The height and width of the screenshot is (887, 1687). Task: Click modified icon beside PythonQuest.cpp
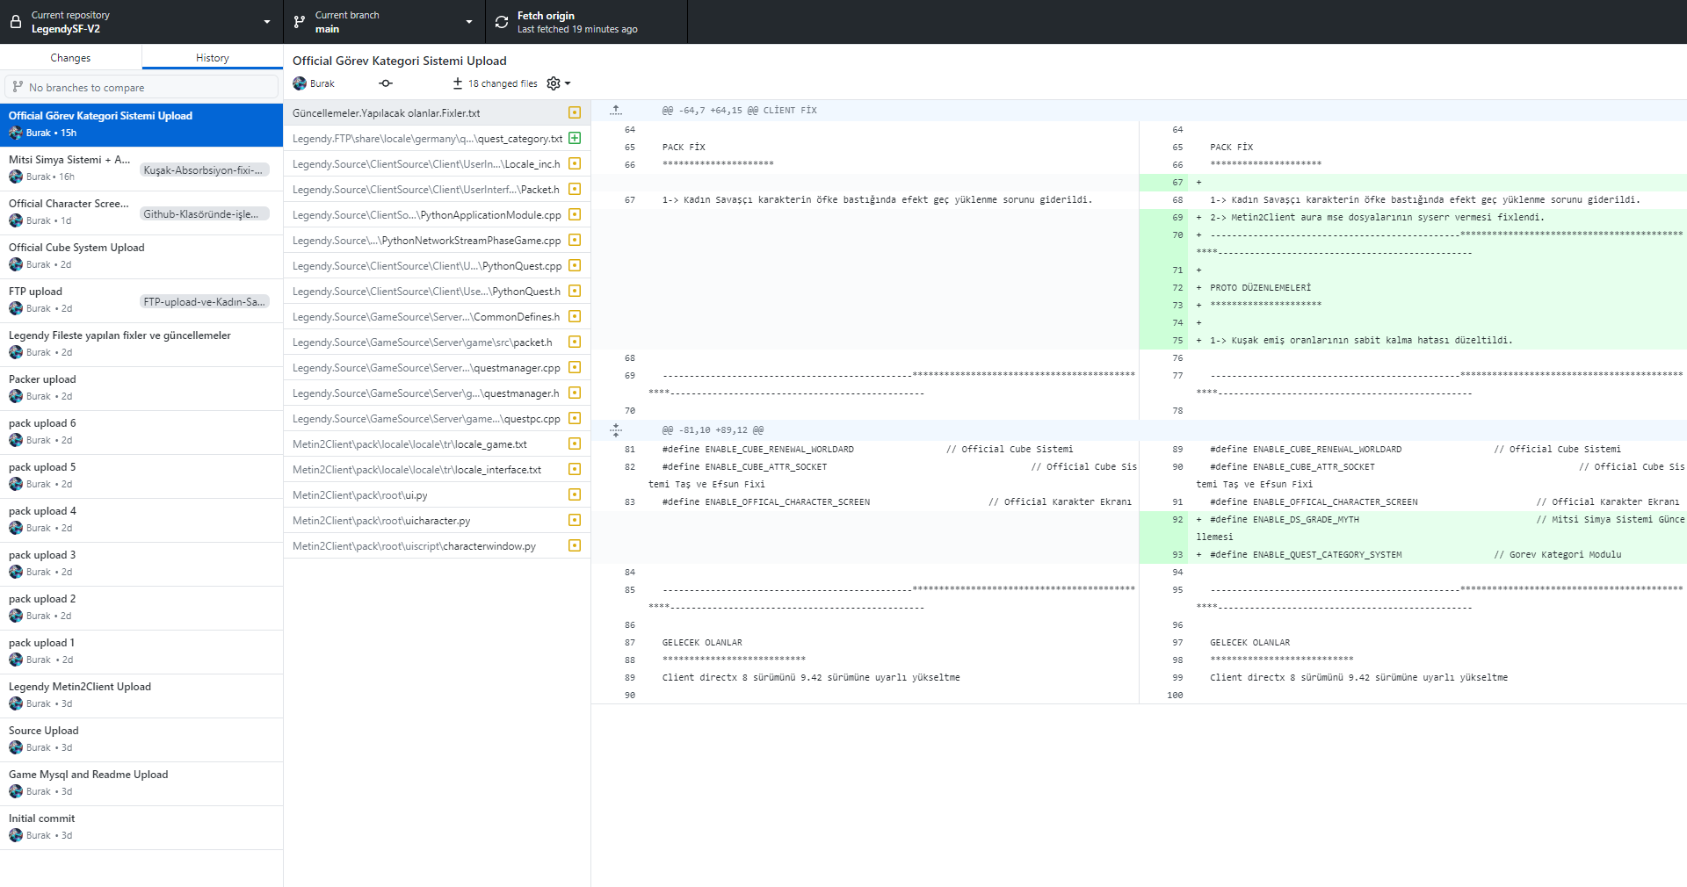pos(575,265)
